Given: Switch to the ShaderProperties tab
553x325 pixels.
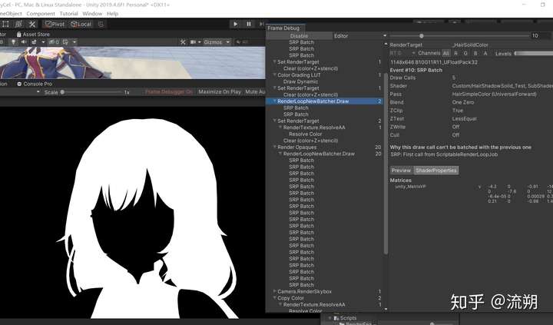Looking at the screenshot, I should (x=436, y=171).
